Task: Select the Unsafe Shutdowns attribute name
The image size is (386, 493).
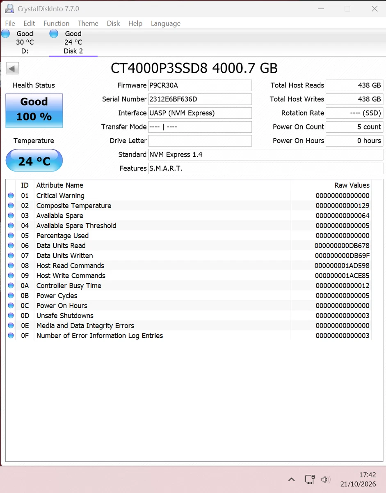Action: coord(65,316)
